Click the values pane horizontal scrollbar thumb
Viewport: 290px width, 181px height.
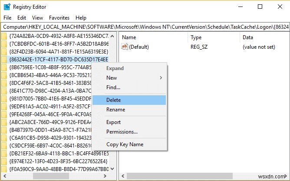(180, 176)
